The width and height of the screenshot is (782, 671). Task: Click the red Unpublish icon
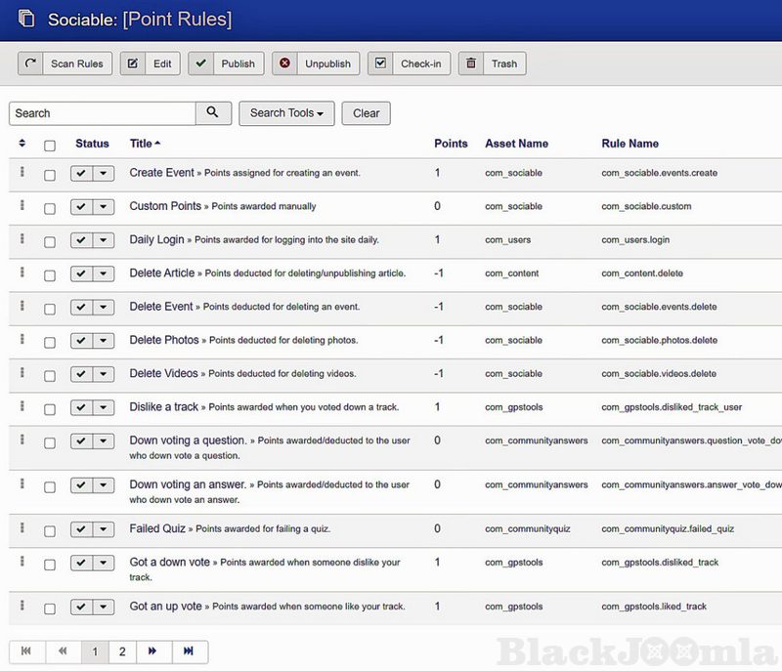pyautogui.click(x=285, y=63)
